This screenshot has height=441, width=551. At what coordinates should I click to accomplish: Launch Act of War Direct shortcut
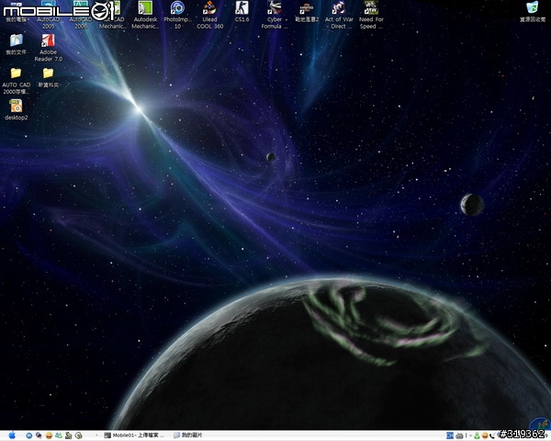[x=339, y=15]
